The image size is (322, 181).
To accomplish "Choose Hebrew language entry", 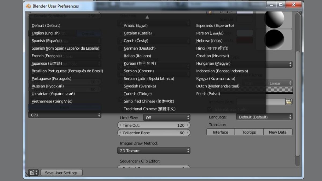I will point(209,40).
